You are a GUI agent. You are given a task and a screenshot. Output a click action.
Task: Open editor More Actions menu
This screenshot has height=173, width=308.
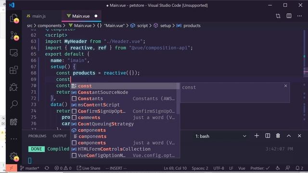point(299,16)
